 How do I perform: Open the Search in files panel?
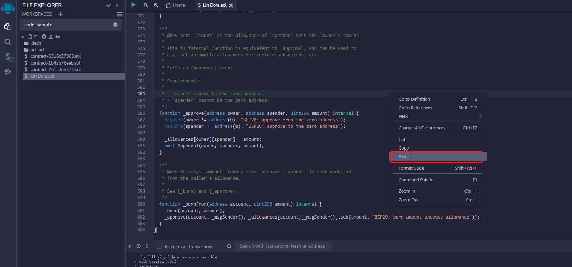click(8, 42)
